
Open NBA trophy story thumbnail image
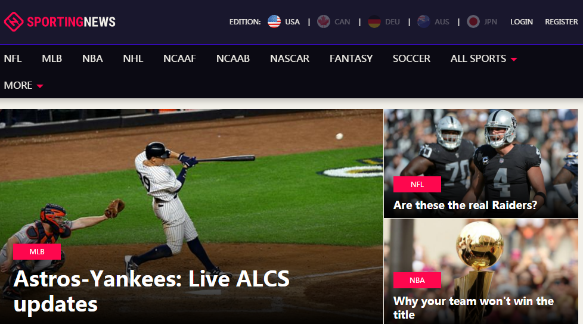[x=480, y=271]
